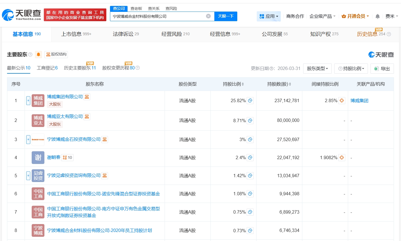
Task: Expand row for 宁波见睿投资咨询有限公司
Action: click(28, 176)
